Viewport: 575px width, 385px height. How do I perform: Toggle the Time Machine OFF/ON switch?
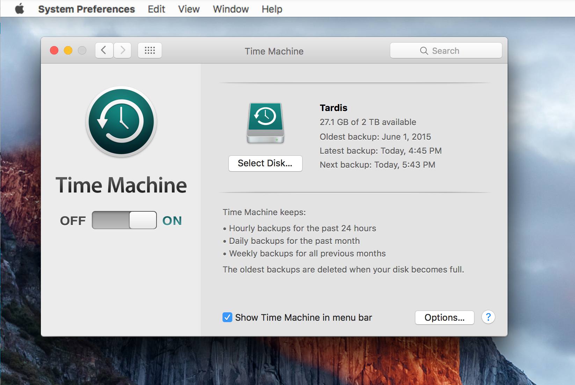124,220
